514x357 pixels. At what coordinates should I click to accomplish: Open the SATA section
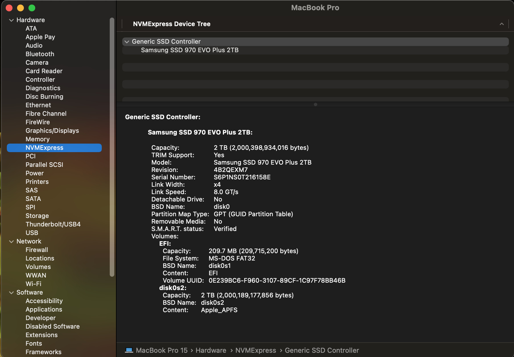click(33, 199)
